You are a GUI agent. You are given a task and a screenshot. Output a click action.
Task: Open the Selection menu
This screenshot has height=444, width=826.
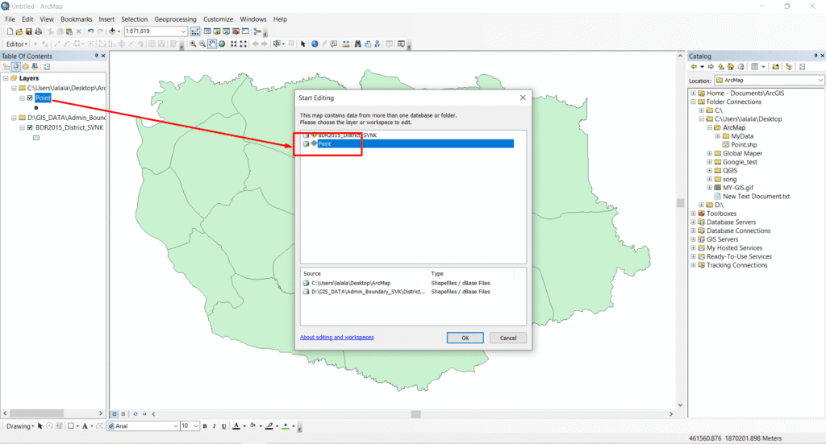[x=135, y=19]
